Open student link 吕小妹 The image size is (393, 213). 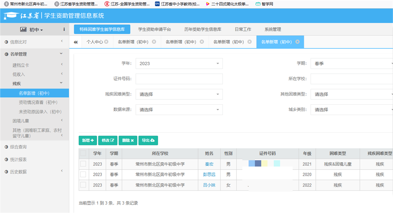coord(209,185)
